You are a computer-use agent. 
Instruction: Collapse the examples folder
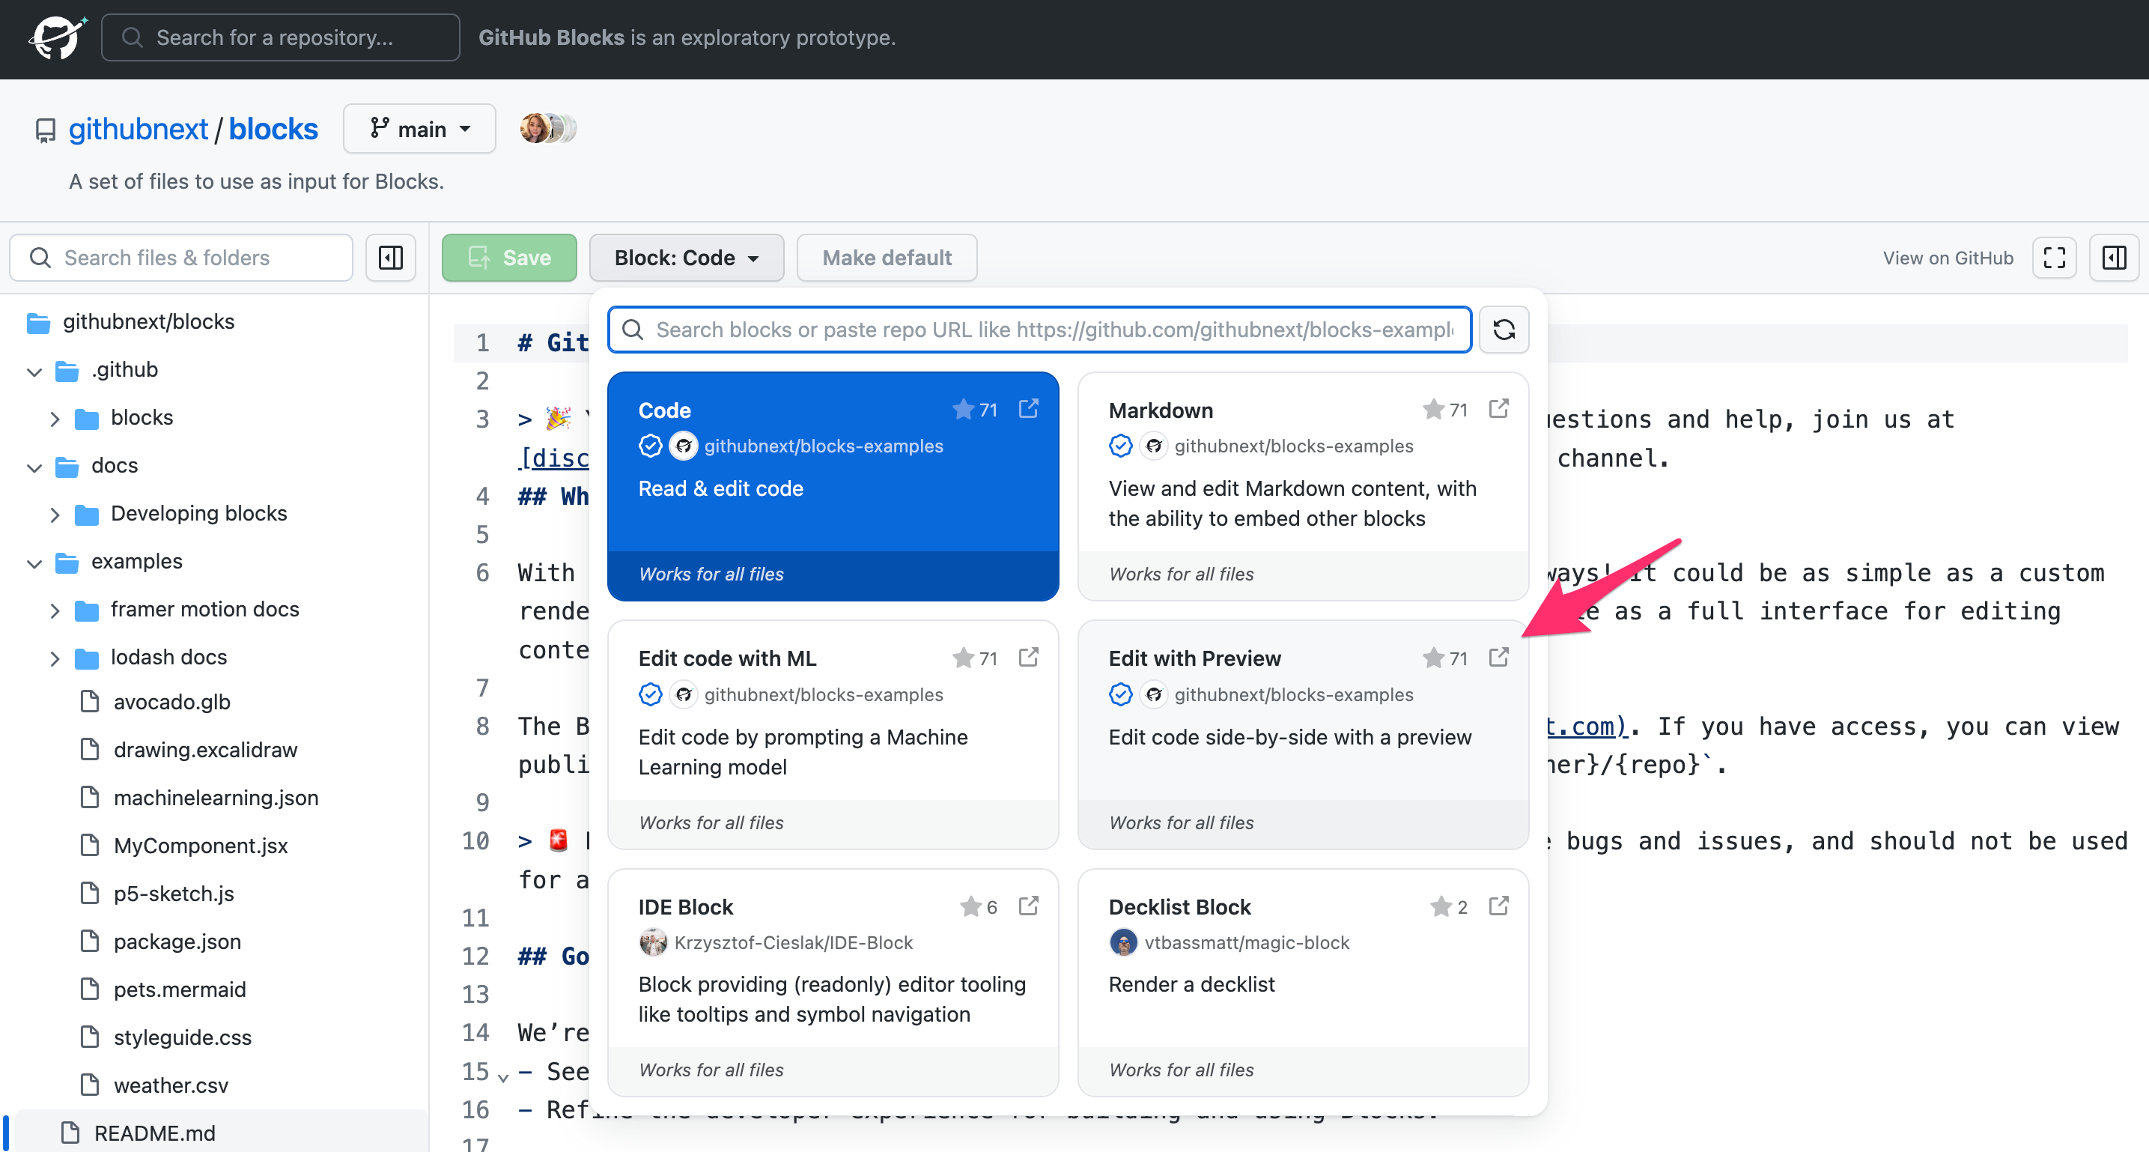click(x=34, y=562)
